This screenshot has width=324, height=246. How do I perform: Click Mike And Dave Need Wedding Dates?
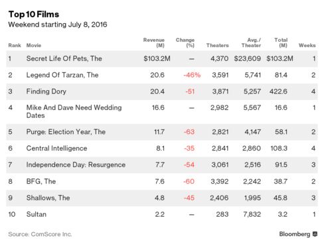click(x=74, y=111)
